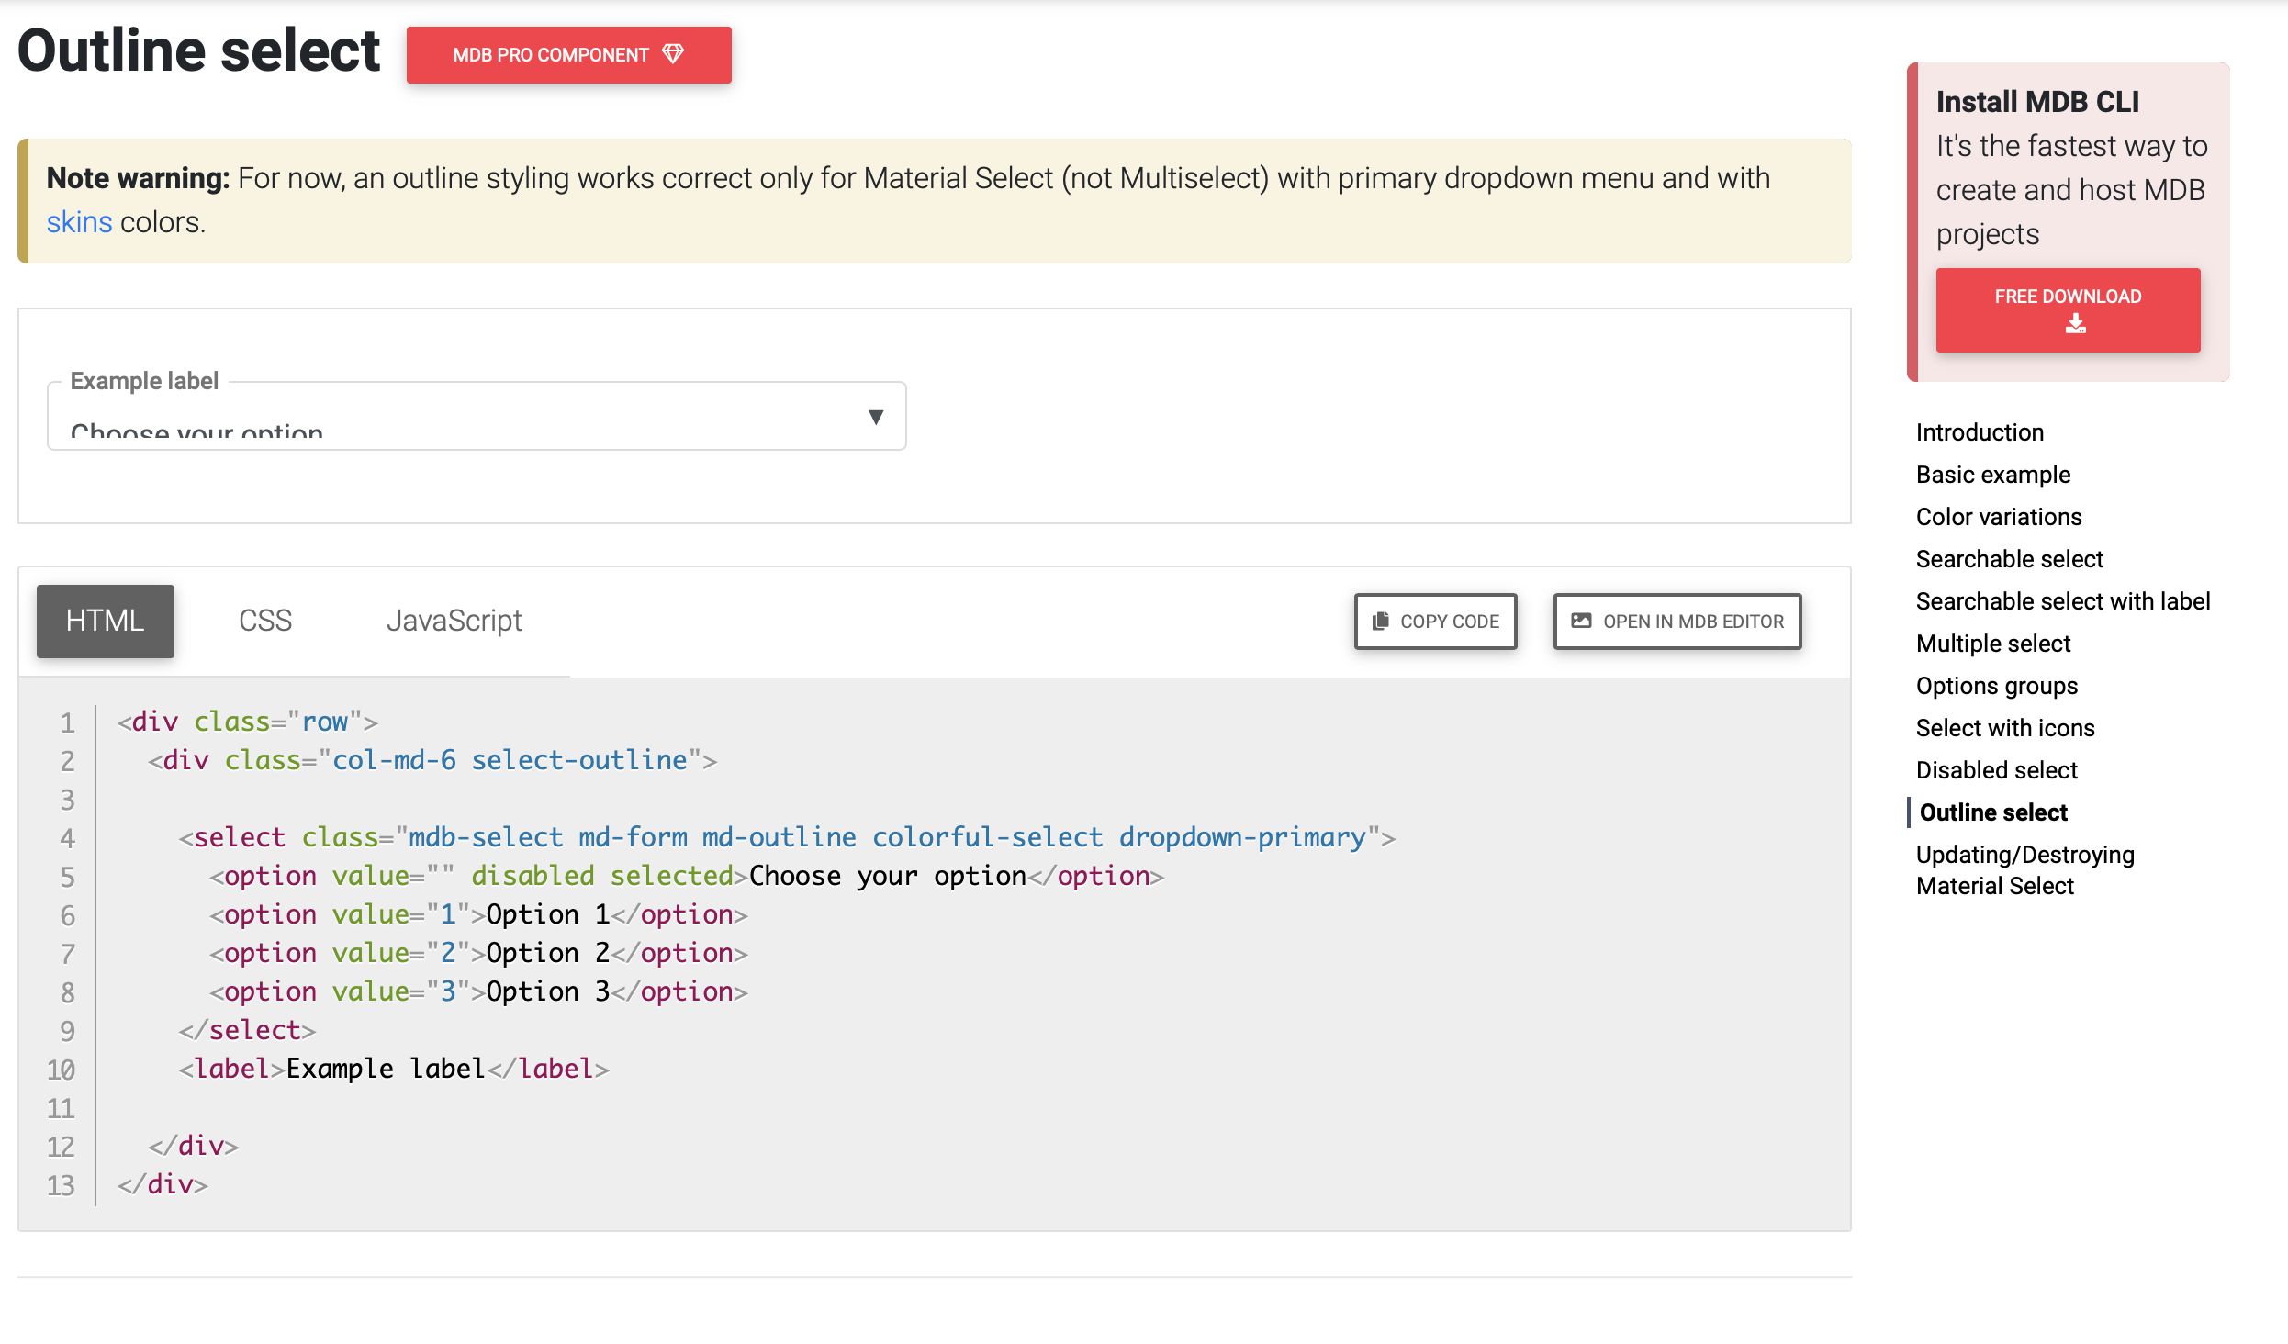
Task: Click OPEN IN MDB EDITOR button
Action: 1677,622
